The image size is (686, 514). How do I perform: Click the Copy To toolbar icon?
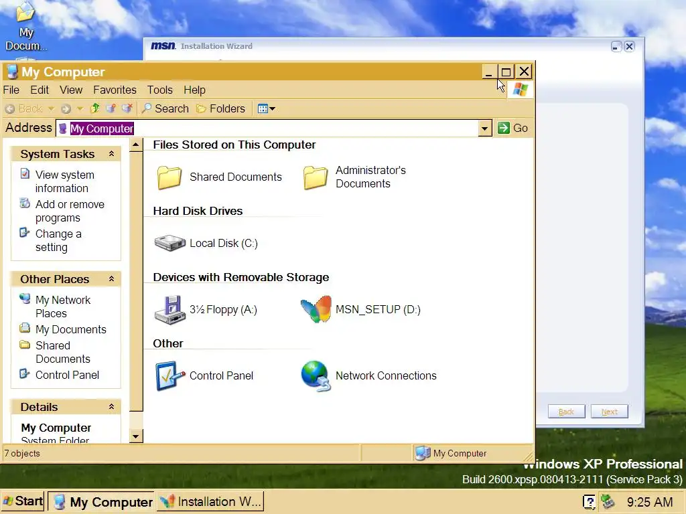111,108
